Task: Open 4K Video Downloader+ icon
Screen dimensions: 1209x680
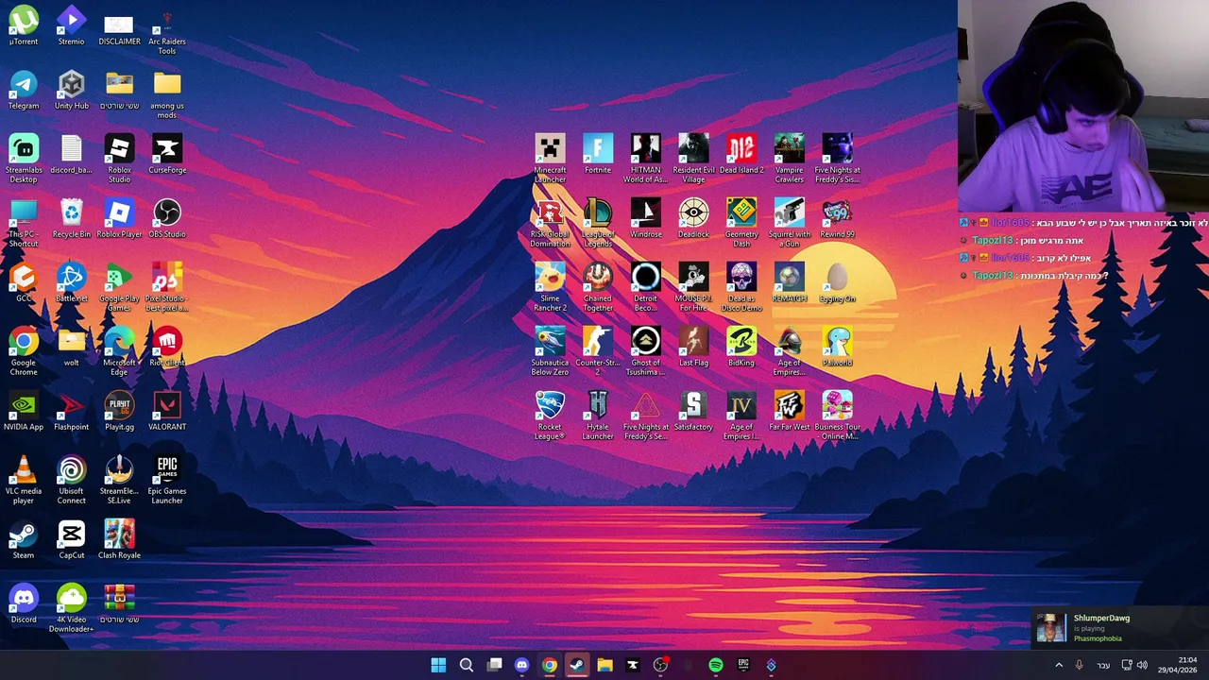Action: pyautogui.click(x=71, y=609)
